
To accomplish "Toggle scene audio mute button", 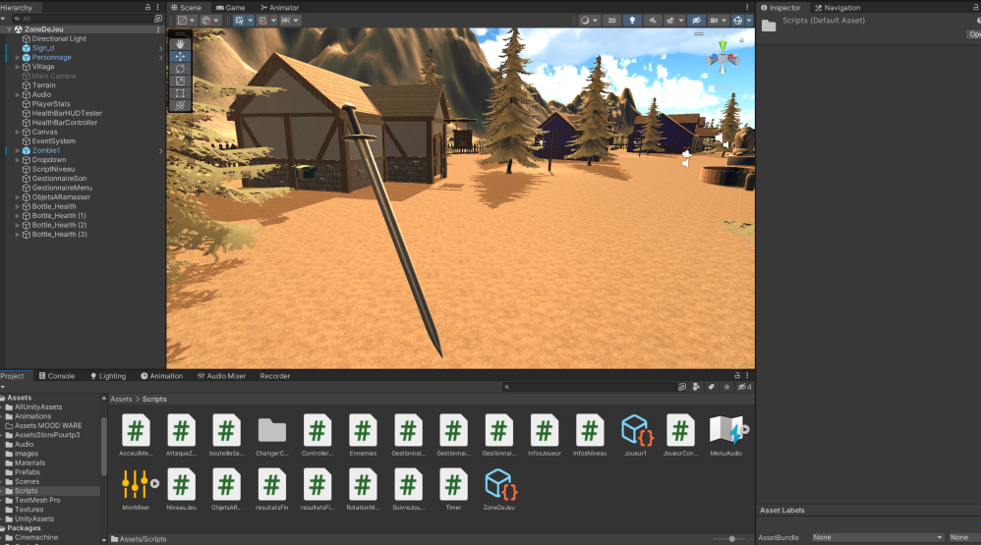I will (653, 20).
